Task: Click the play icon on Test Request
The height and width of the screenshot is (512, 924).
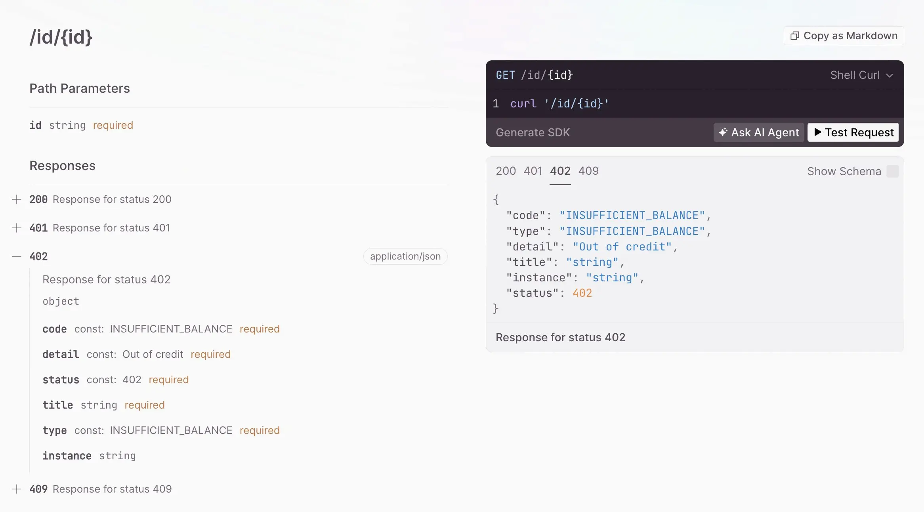Action: [x=817, y=132]
